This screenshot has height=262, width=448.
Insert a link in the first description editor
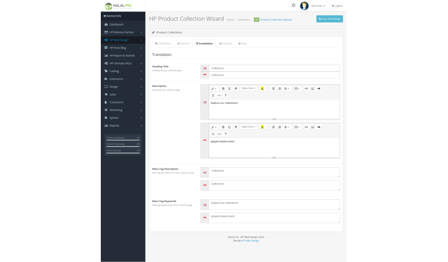coord(306,89)
